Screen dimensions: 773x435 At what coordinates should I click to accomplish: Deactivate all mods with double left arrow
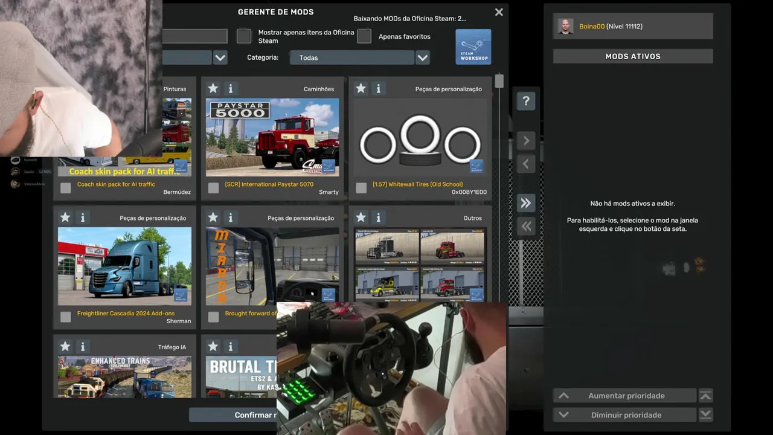click(526, 227)
